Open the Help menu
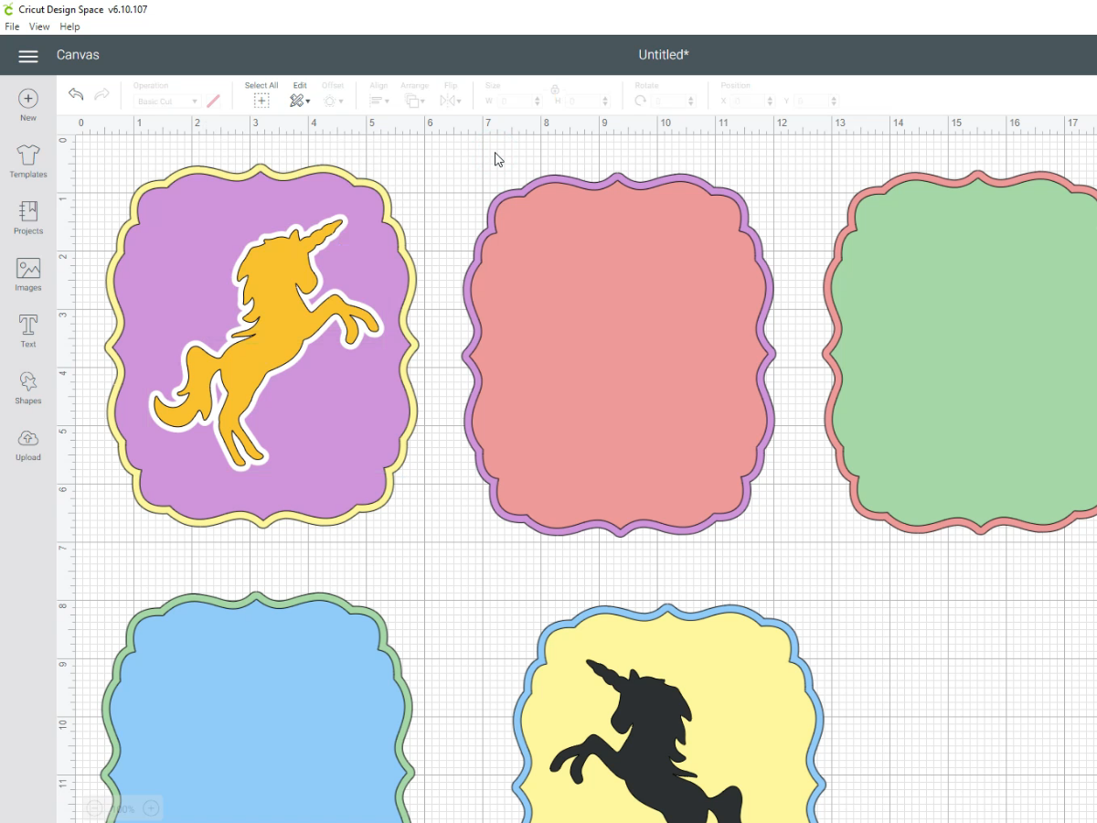Image resolution: width=1097 pixels, height=823 pixels. click(x=69, y=27)
